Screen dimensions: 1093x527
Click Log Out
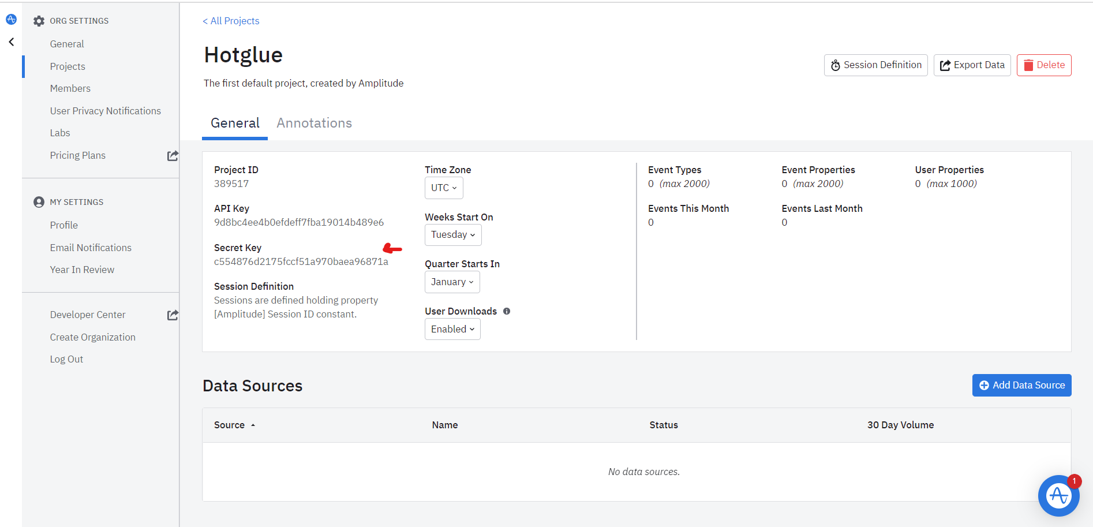pyautogui.click(x=66, y=359)
